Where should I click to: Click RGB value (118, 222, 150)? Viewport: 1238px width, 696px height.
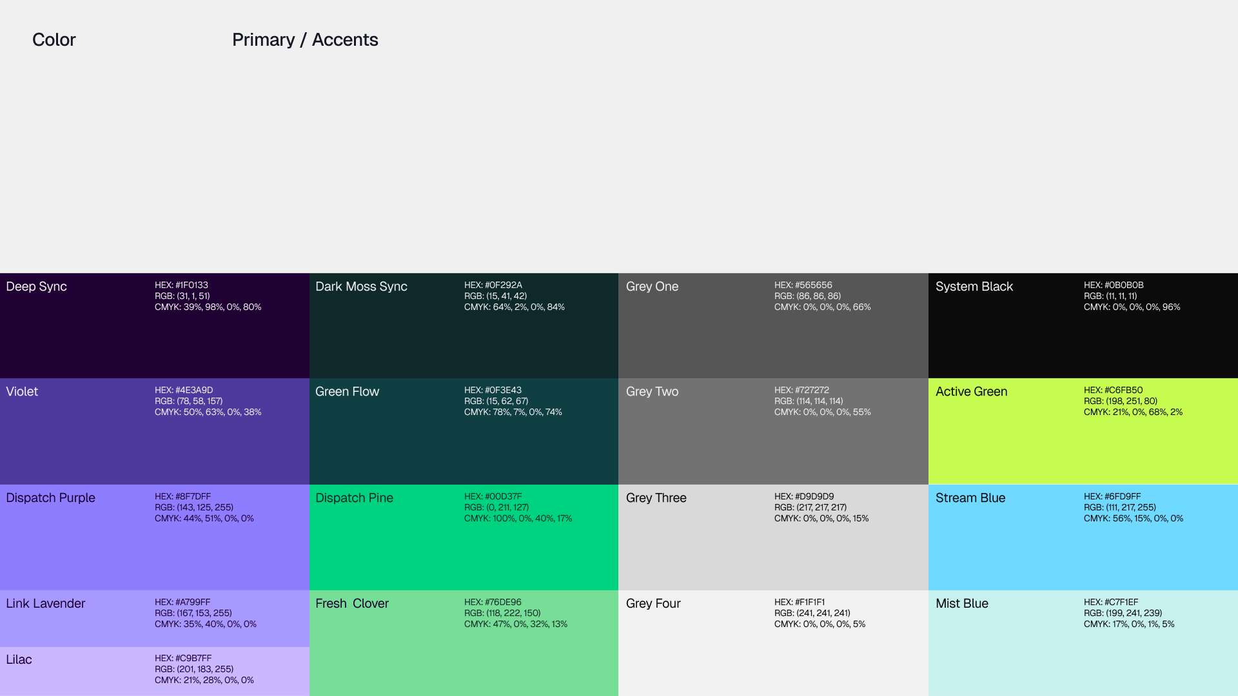point(514,613)
